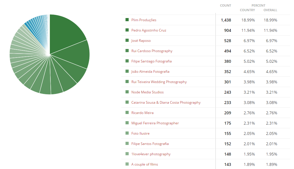Open the Ricardo Meira link
The width and height of the screenshot is (294, 169).
(x=142, y=113)
